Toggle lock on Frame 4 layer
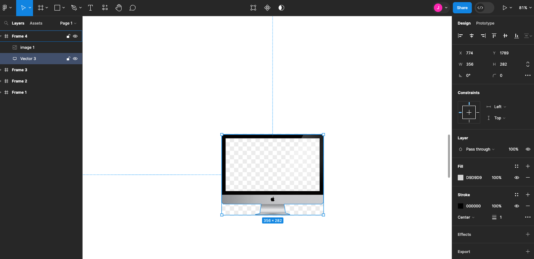This screenshot has width=534, height=259. pyautogui.click(x=69, y=36)
